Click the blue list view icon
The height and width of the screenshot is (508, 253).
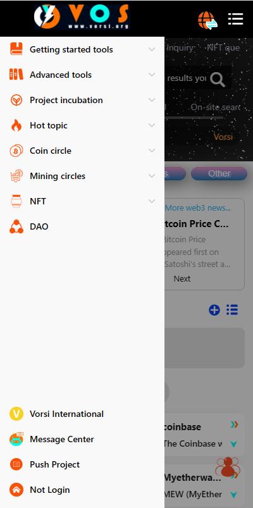click(x=232, y=310)
